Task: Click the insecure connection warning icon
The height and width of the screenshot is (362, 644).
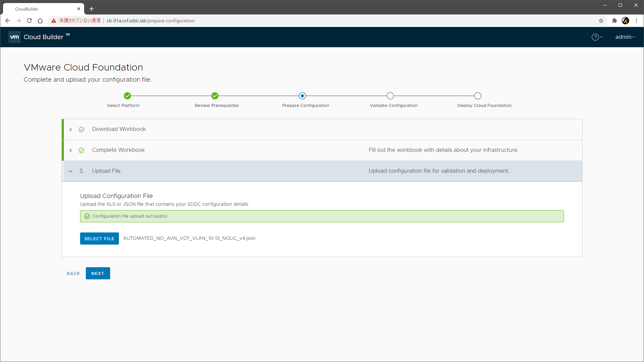Action: click(54, 21)
